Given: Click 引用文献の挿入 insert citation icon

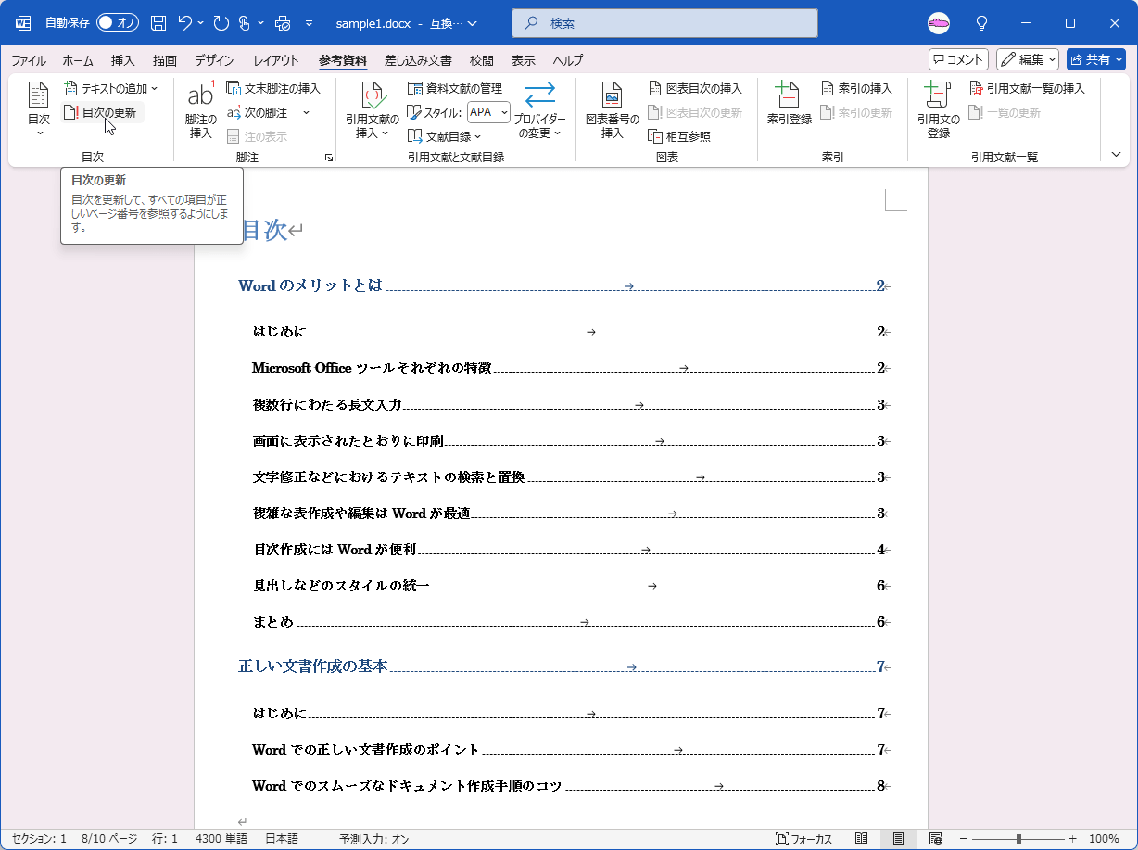Looking at the screenshot, I should click(x=372, y=95).
